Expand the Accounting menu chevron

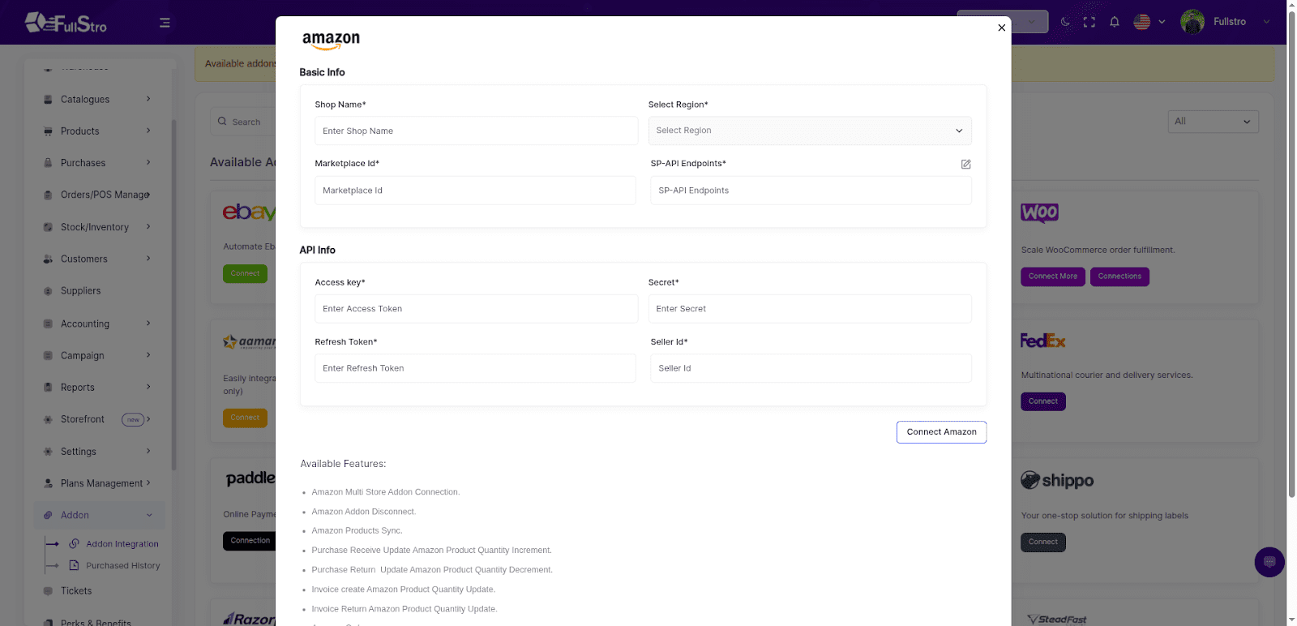coord(148,323)
